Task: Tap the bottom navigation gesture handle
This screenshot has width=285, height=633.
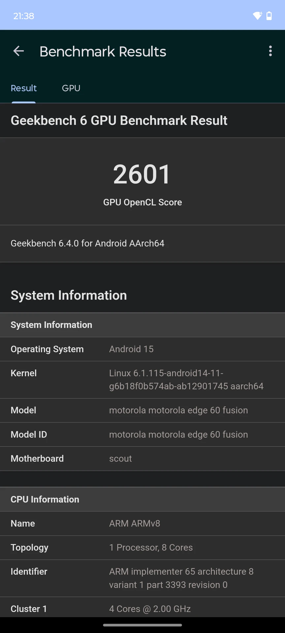Action: [142, 625]
